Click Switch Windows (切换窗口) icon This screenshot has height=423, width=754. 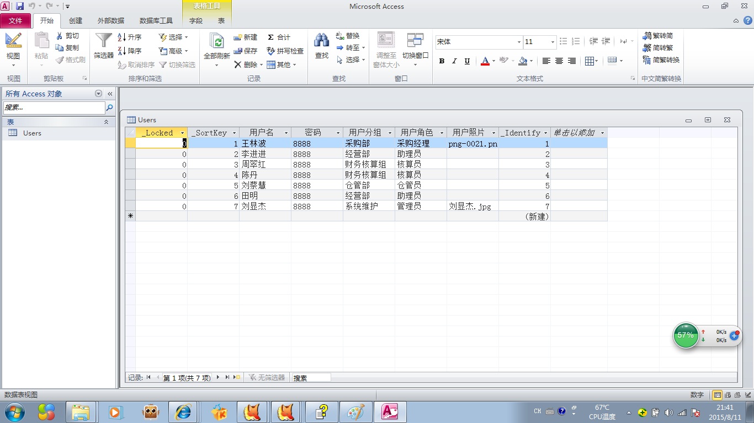point(415,40)
